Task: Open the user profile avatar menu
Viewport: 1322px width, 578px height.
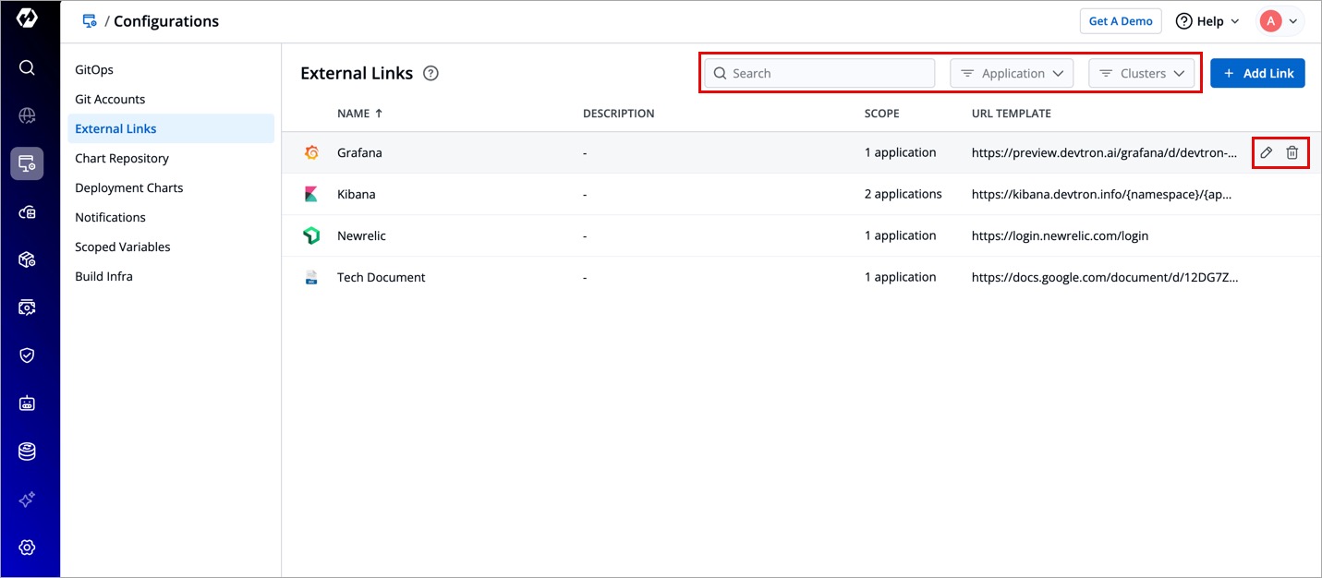Action: click(x=1280, y=21)
